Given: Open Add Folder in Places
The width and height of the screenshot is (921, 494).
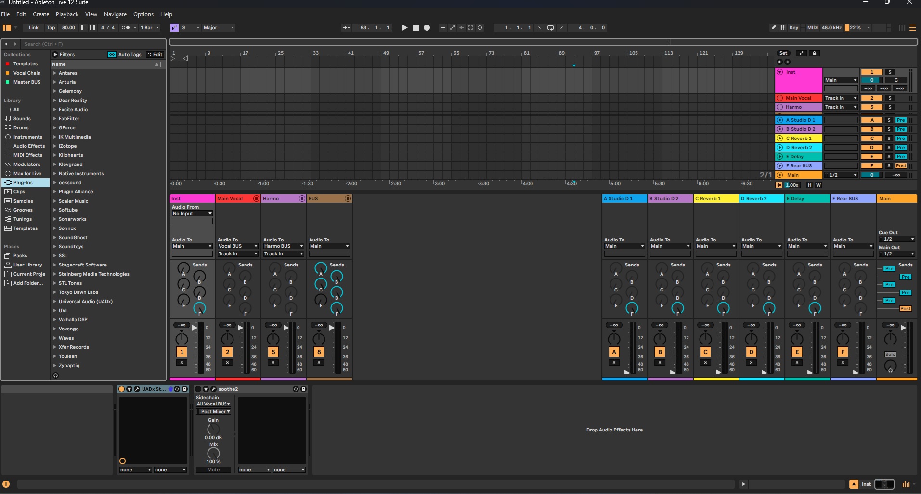Looking at the screenshot, I should (x=25, y=283).
